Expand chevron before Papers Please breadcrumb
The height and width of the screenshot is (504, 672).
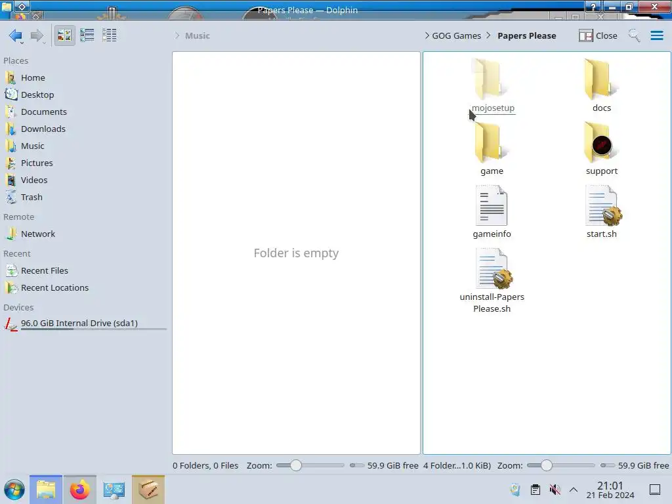(488, 35)
